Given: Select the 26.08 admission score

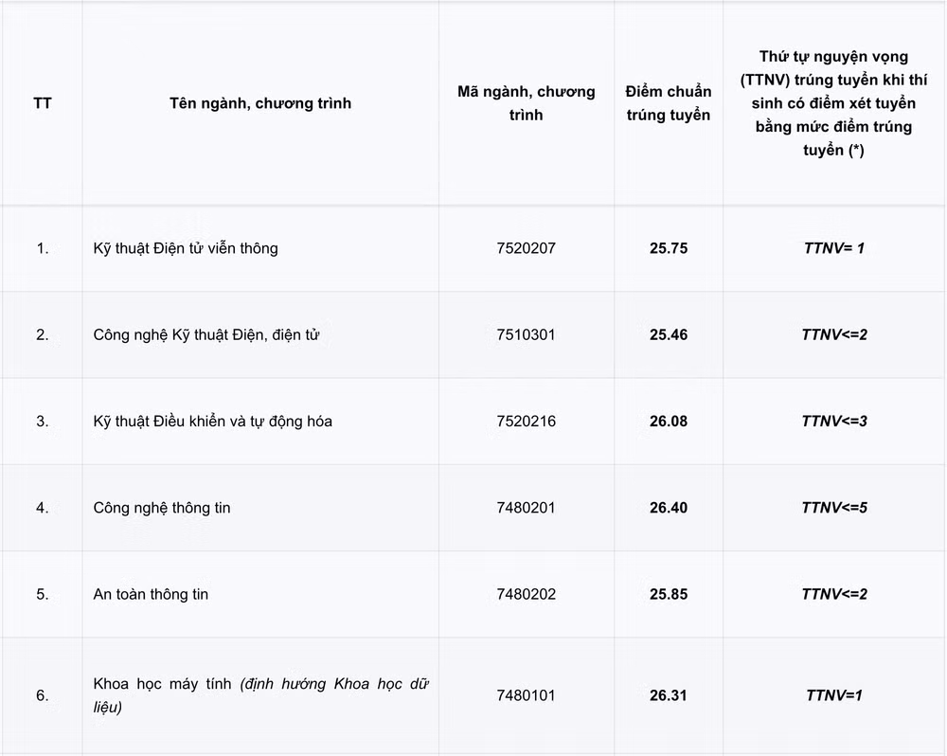Looking at the screenshot, I should 669,422.
